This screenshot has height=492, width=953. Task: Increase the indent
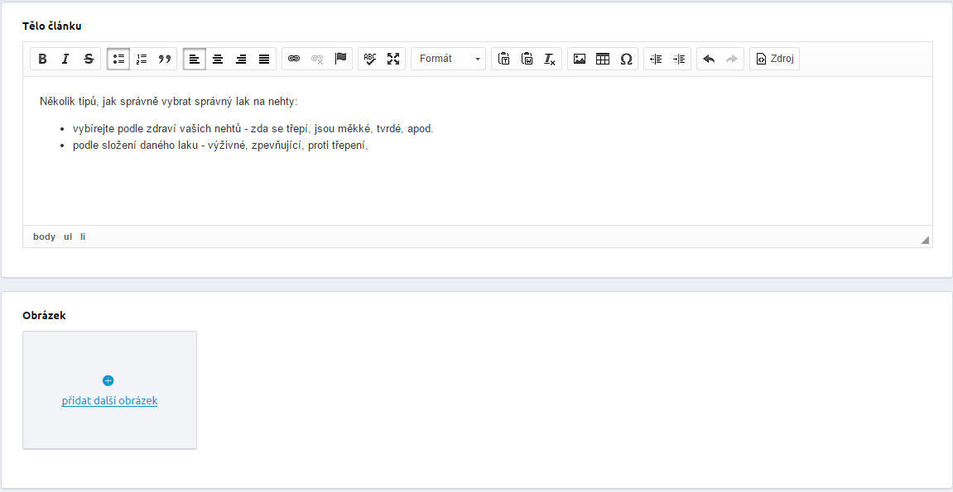679,59
